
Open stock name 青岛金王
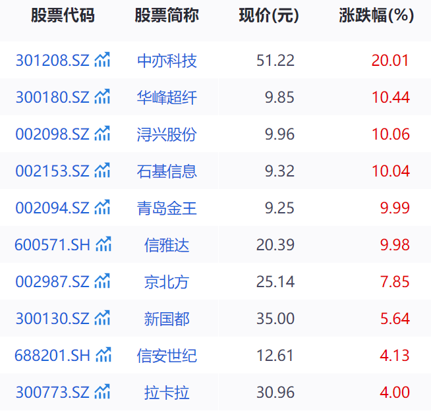pos(167,208)
